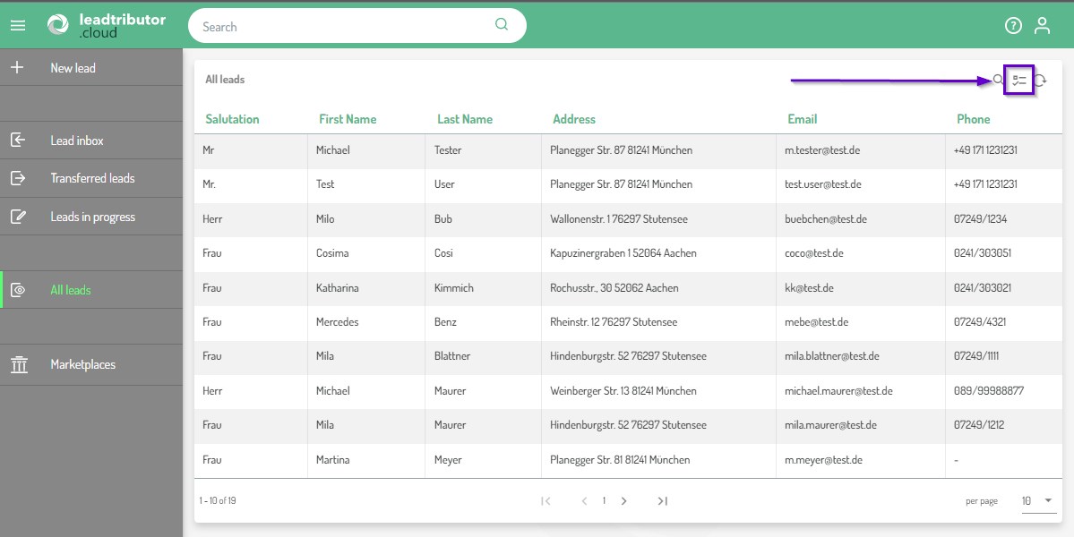
Task: Click the magnifier icon in search bar
Action: coord(502,25)
